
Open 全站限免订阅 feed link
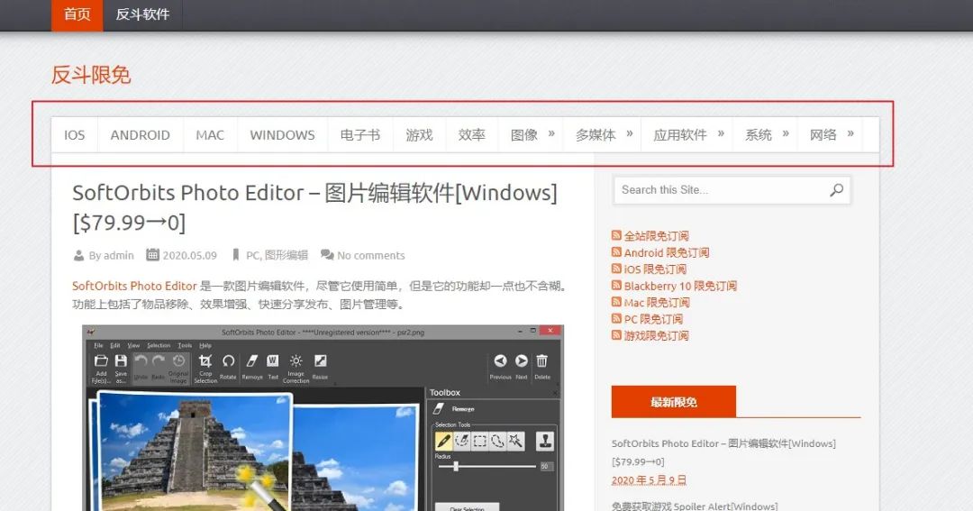pyautogui.click(x=657, y=235)
